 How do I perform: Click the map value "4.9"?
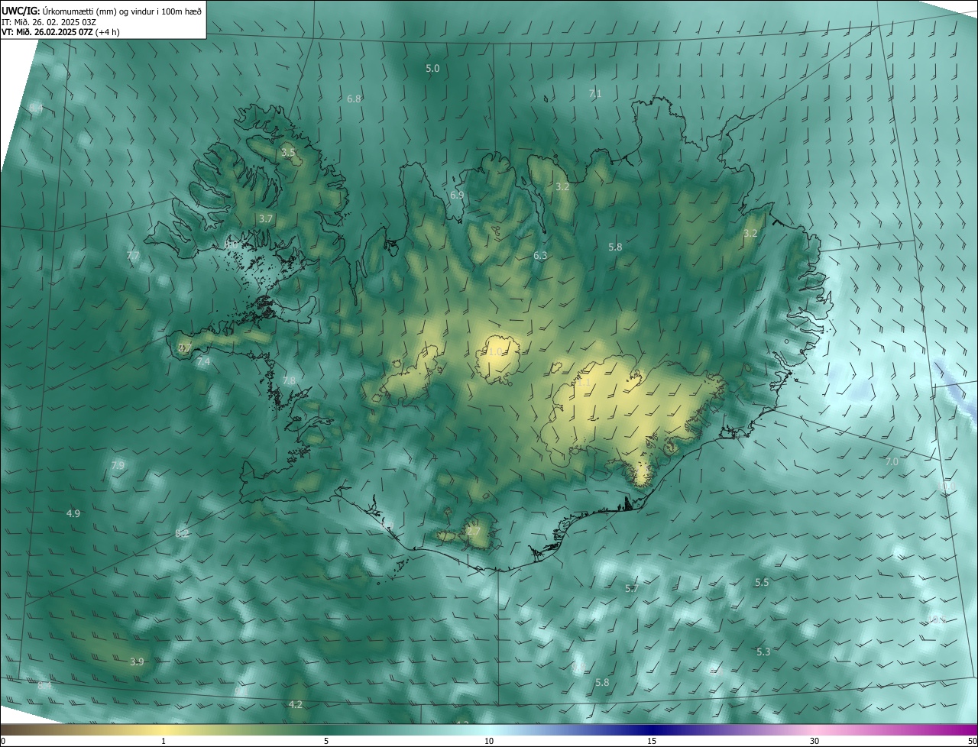click(73, 514)
